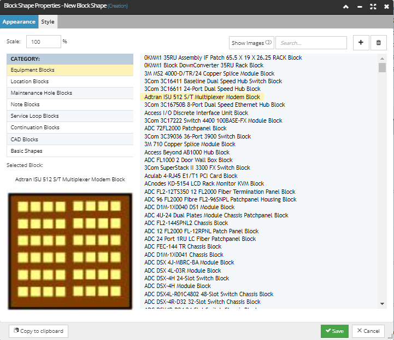Select 3Com 3C39036 36-Port 3900 Switch Block
This screenshot has width=394, height=340.
pos(197,137)
